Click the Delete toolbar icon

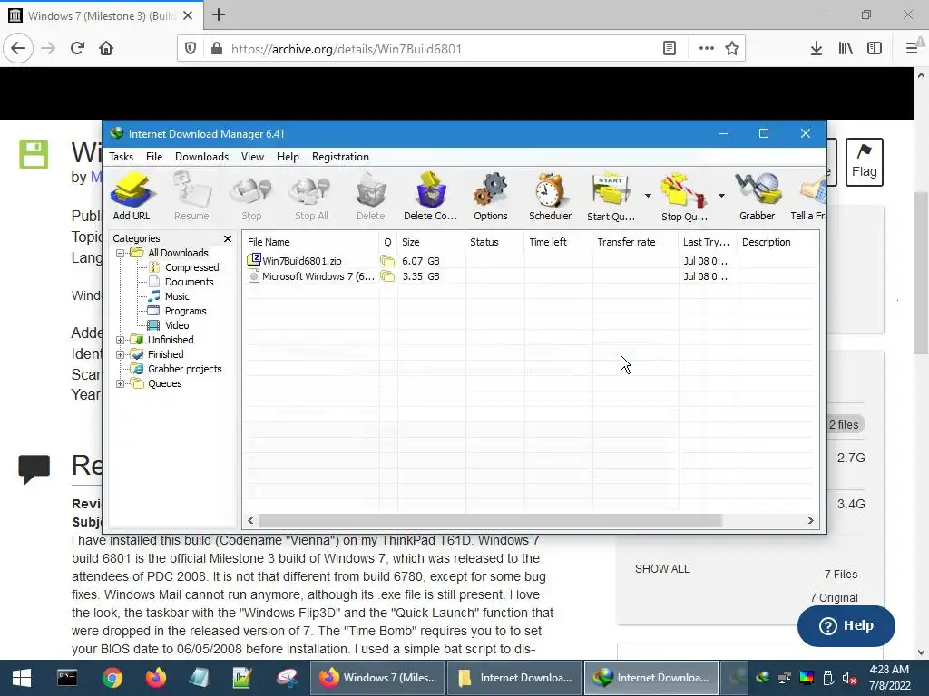[371, 197]
